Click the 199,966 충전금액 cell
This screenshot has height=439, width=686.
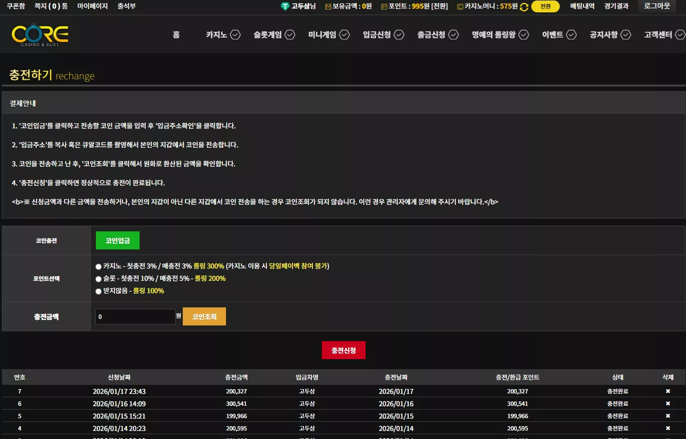(236, 416)
